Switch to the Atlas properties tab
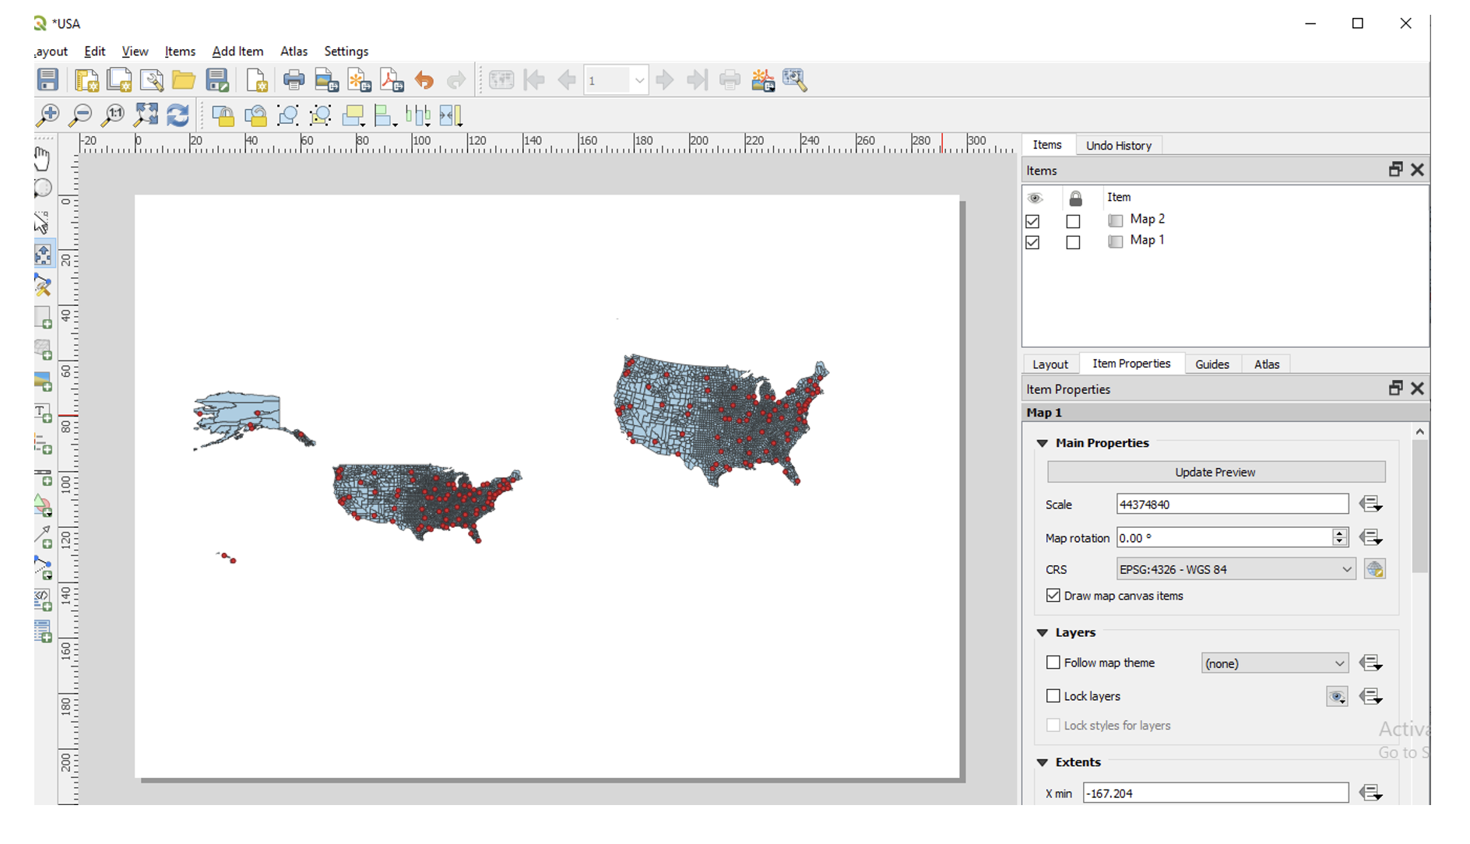1470x844 pixels. (1266, 364)
